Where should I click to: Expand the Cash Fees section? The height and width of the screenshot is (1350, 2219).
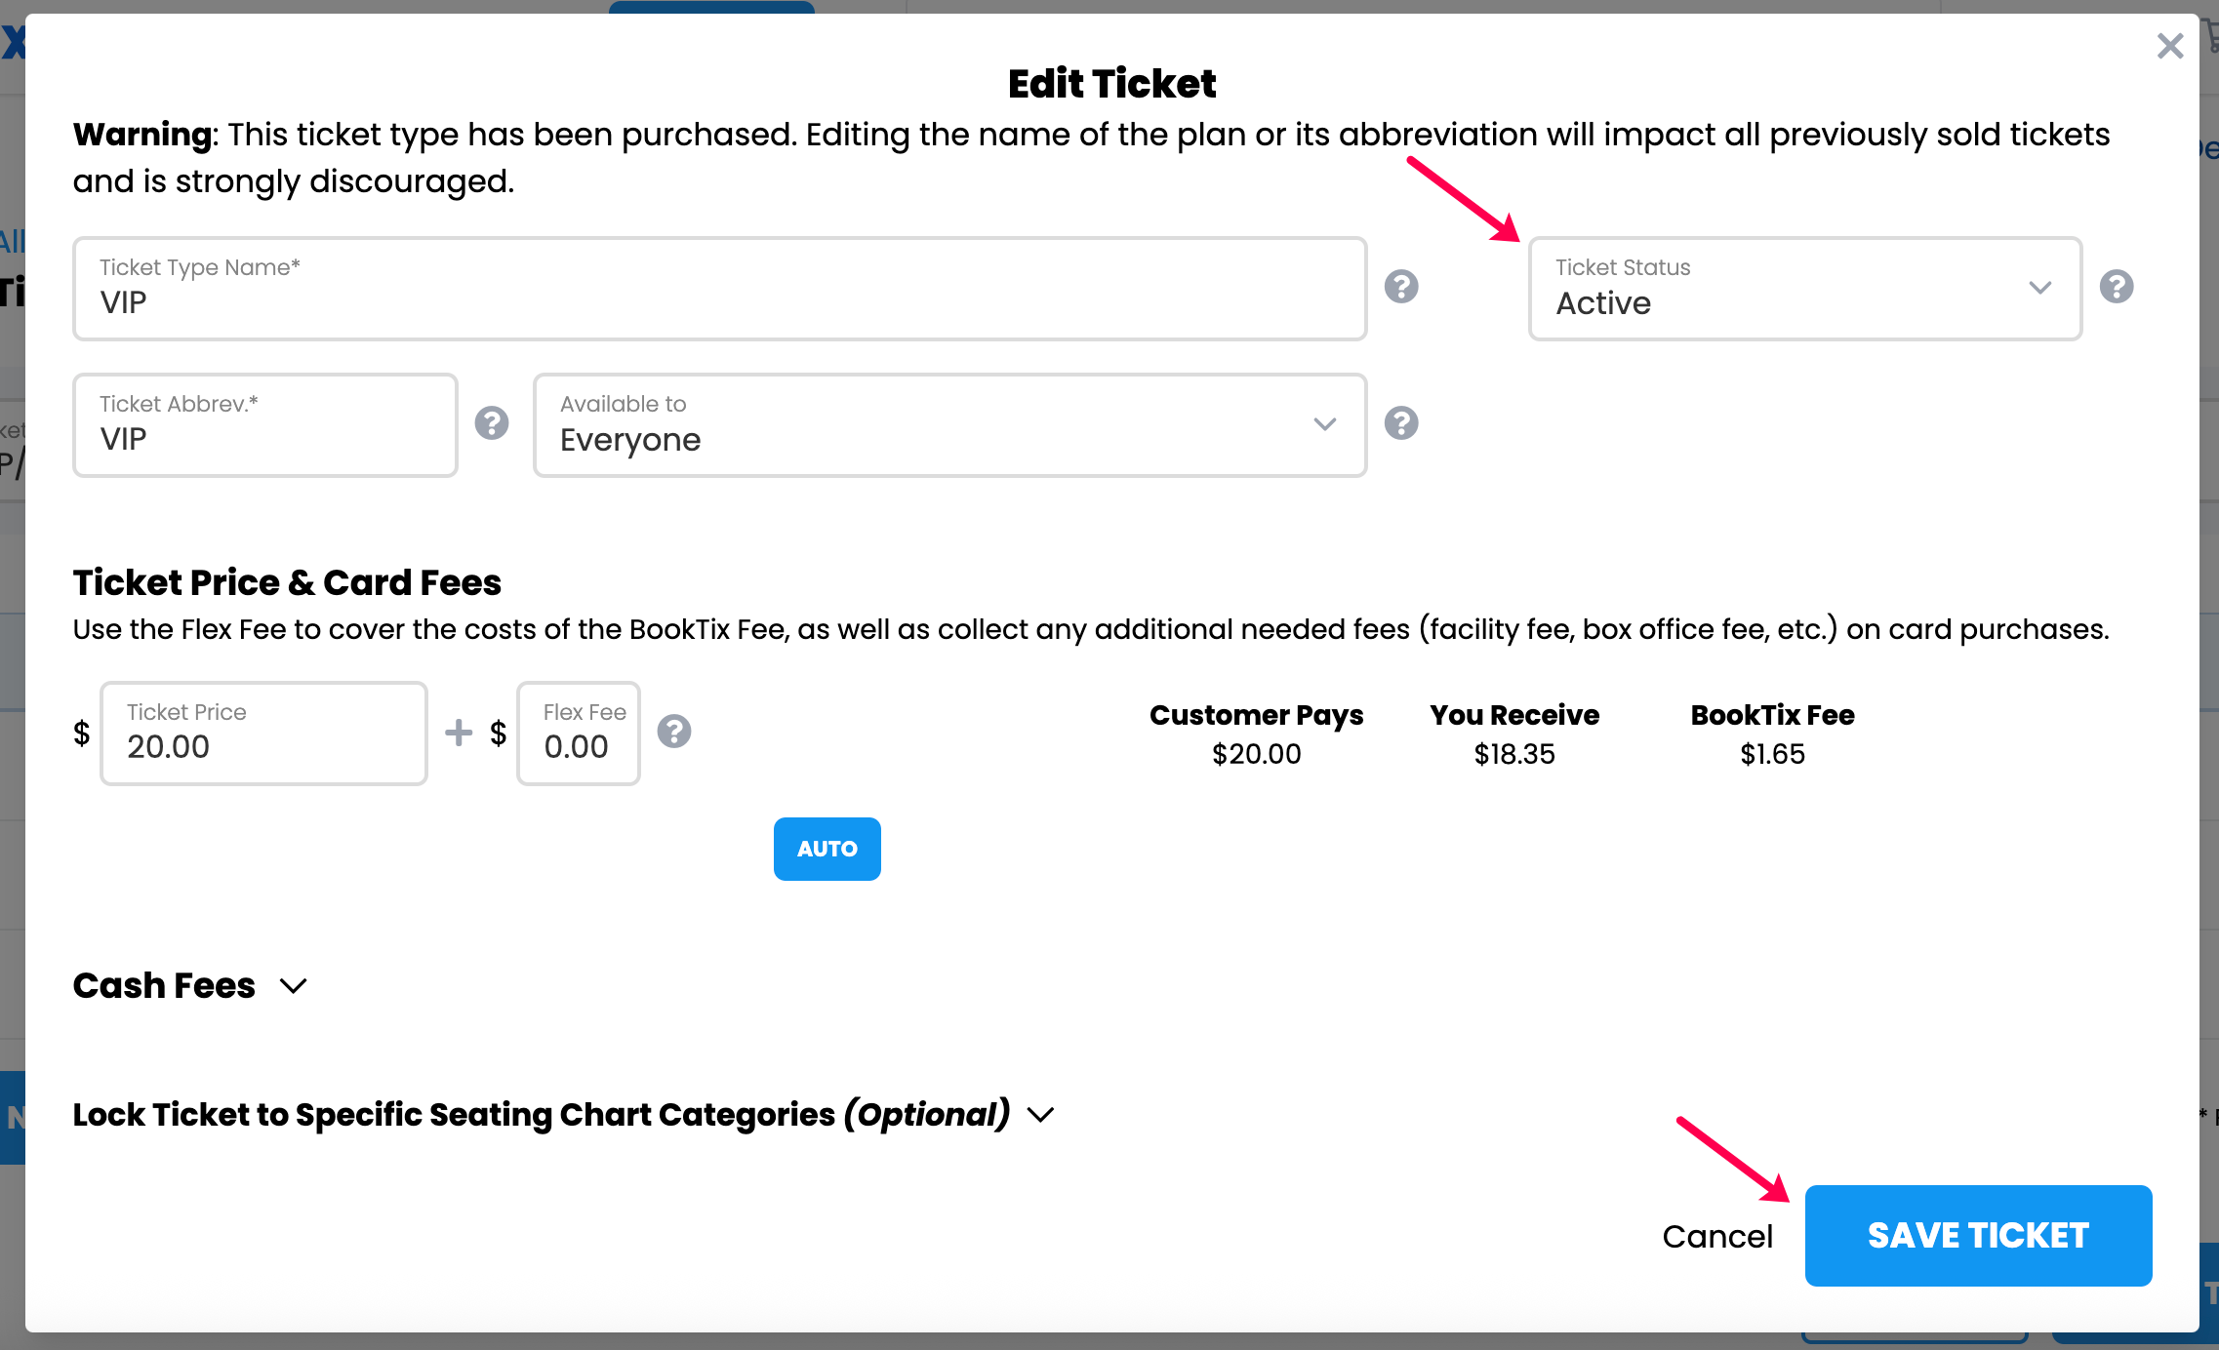pos(190,985)
